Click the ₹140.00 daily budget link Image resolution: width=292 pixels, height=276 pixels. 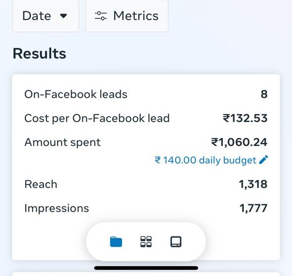point(206,160)
